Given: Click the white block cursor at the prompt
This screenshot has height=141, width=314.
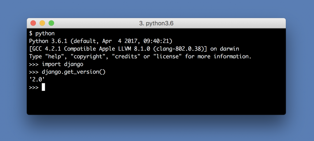Looking at the screenshot, I should coord(44,87).
